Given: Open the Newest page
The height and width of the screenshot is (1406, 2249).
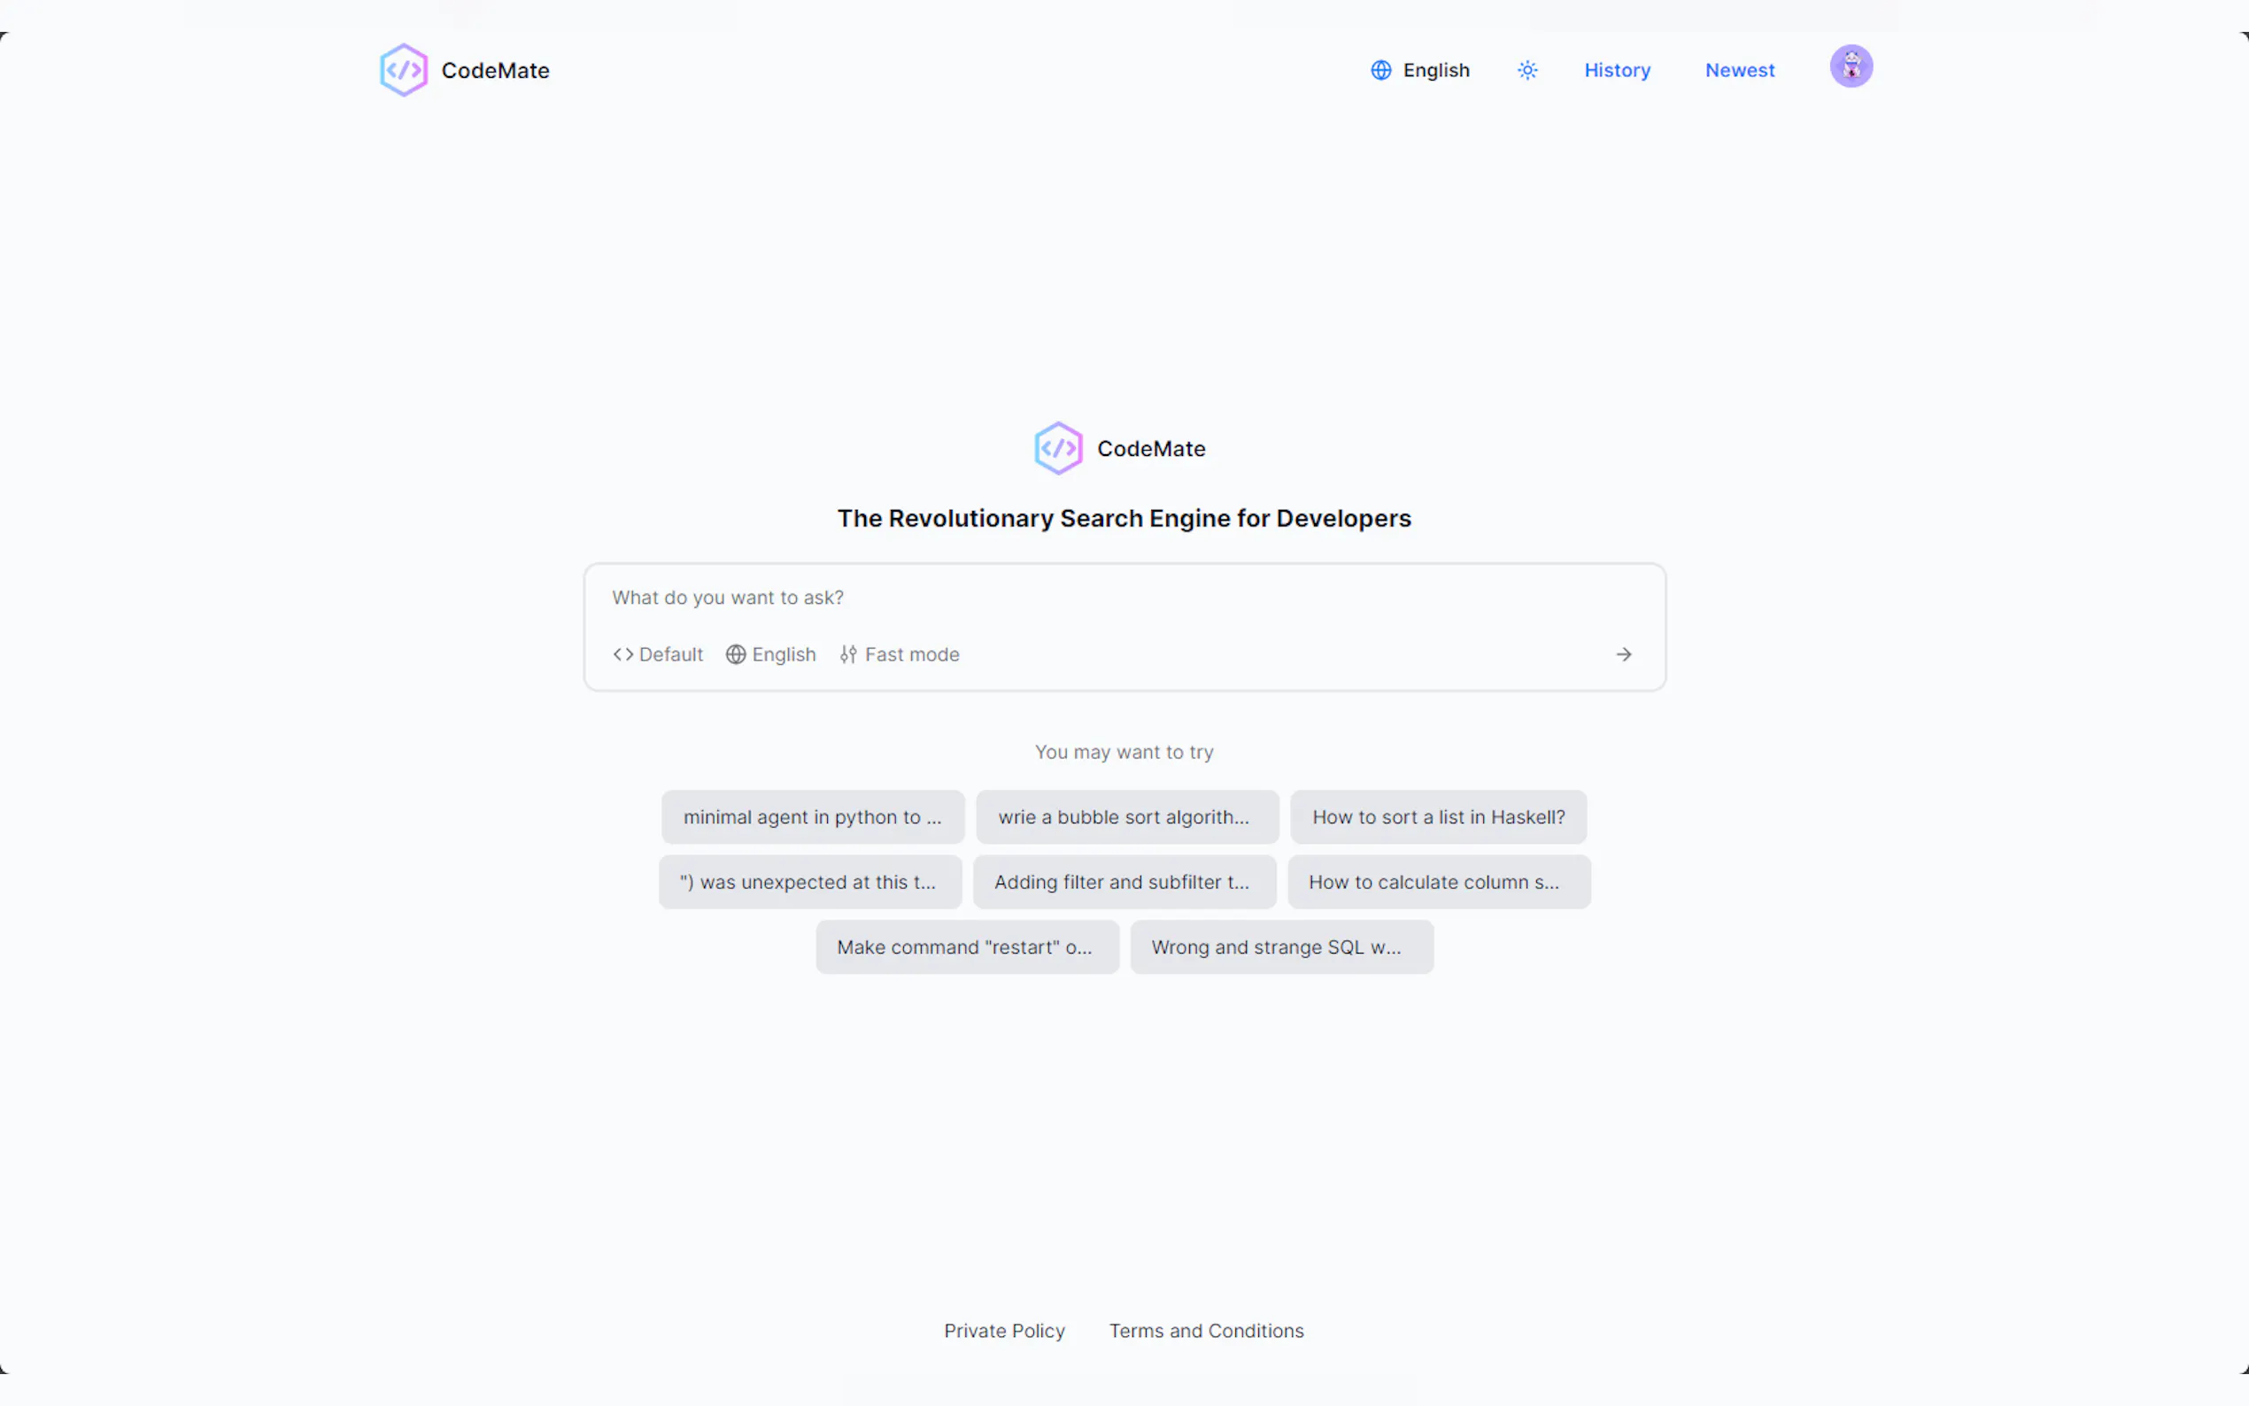Looking at the screenshot, I should click(x=1739, y=71).
